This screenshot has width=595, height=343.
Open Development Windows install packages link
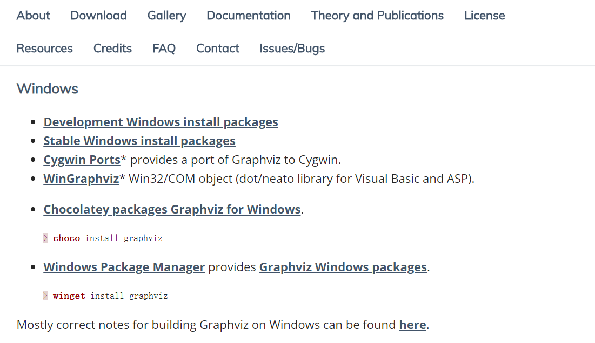161,122
